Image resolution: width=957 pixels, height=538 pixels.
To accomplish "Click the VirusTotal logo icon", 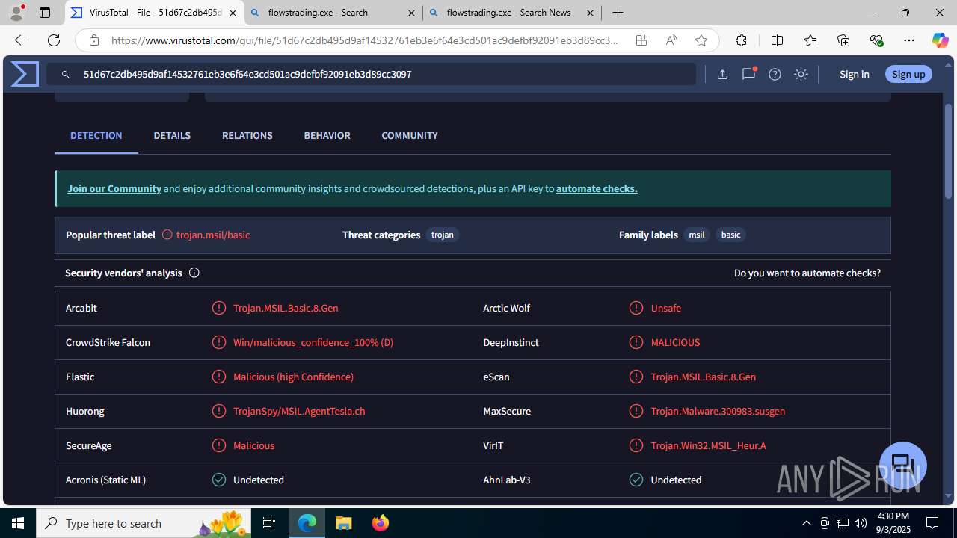I will click(x=25, y=74).
